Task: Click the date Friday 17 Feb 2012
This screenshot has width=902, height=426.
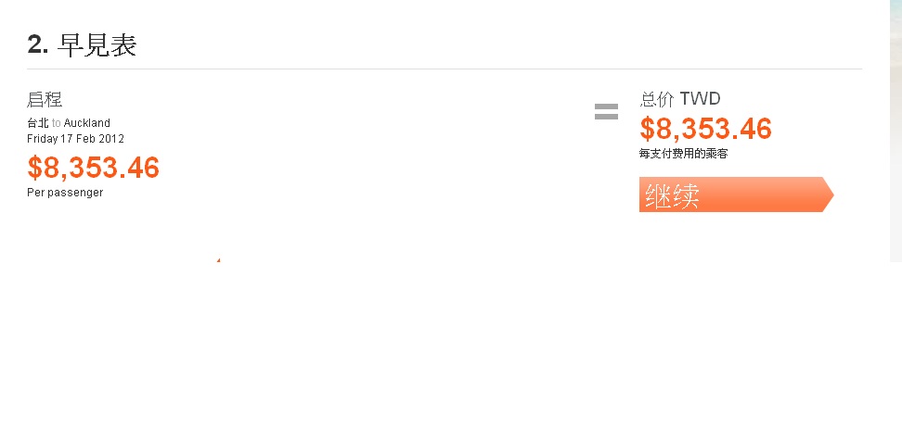Action: pyautogui.click(x=75, y=139)
